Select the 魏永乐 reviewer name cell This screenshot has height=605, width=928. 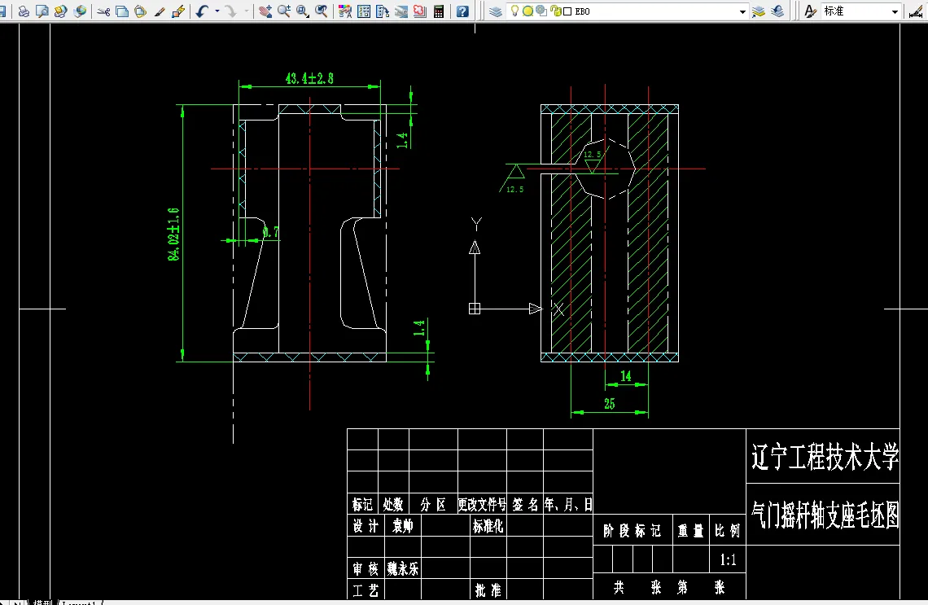pos(403,569)
